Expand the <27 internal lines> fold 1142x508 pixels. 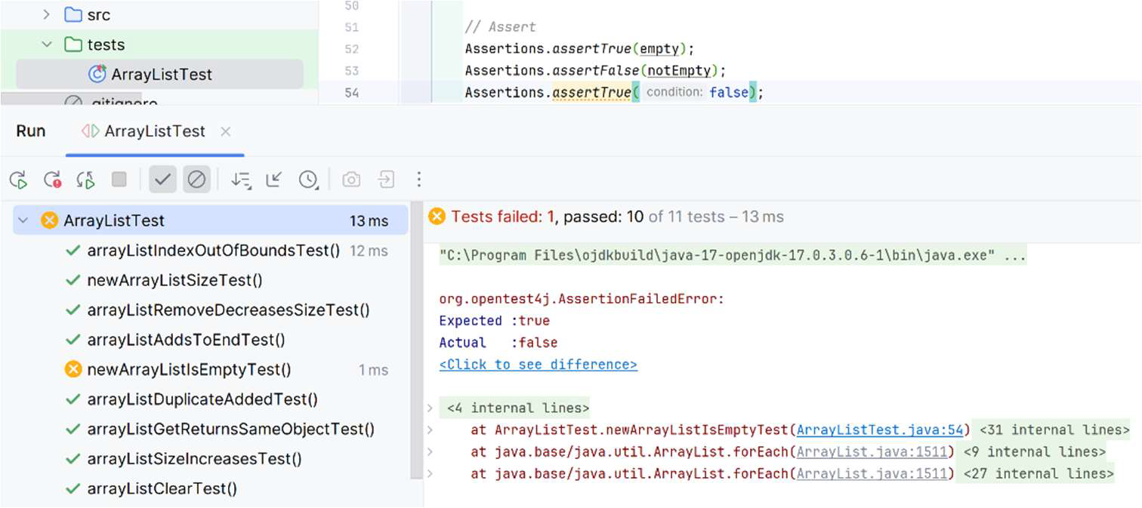coord(1038,474)
